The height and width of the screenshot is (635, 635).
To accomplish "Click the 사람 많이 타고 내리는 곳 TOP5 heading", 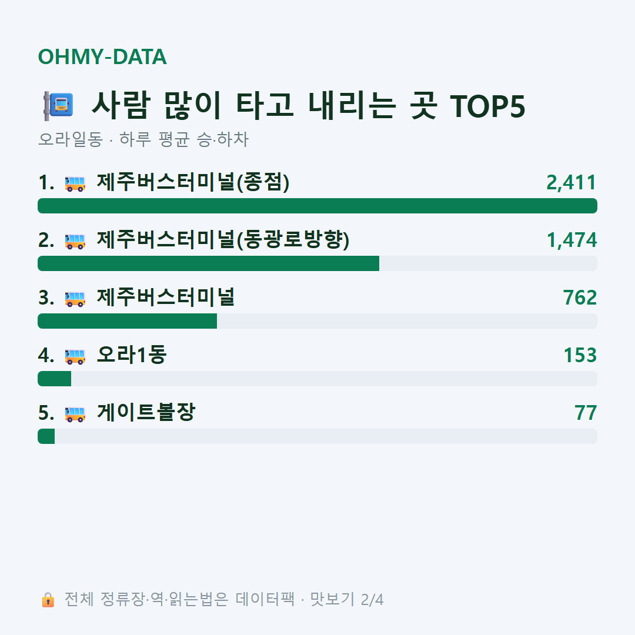I will click(x=309, y=106).
